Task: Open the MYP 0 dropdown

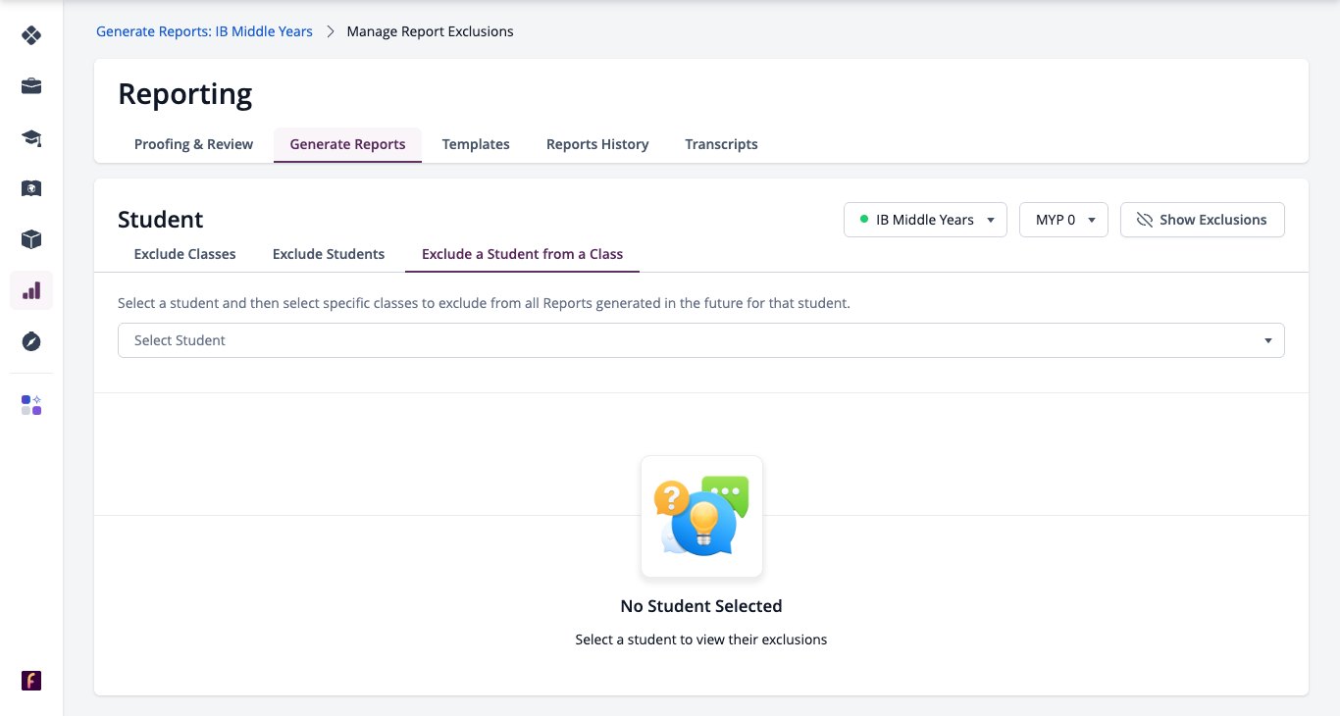Action: coord(1063,220)
